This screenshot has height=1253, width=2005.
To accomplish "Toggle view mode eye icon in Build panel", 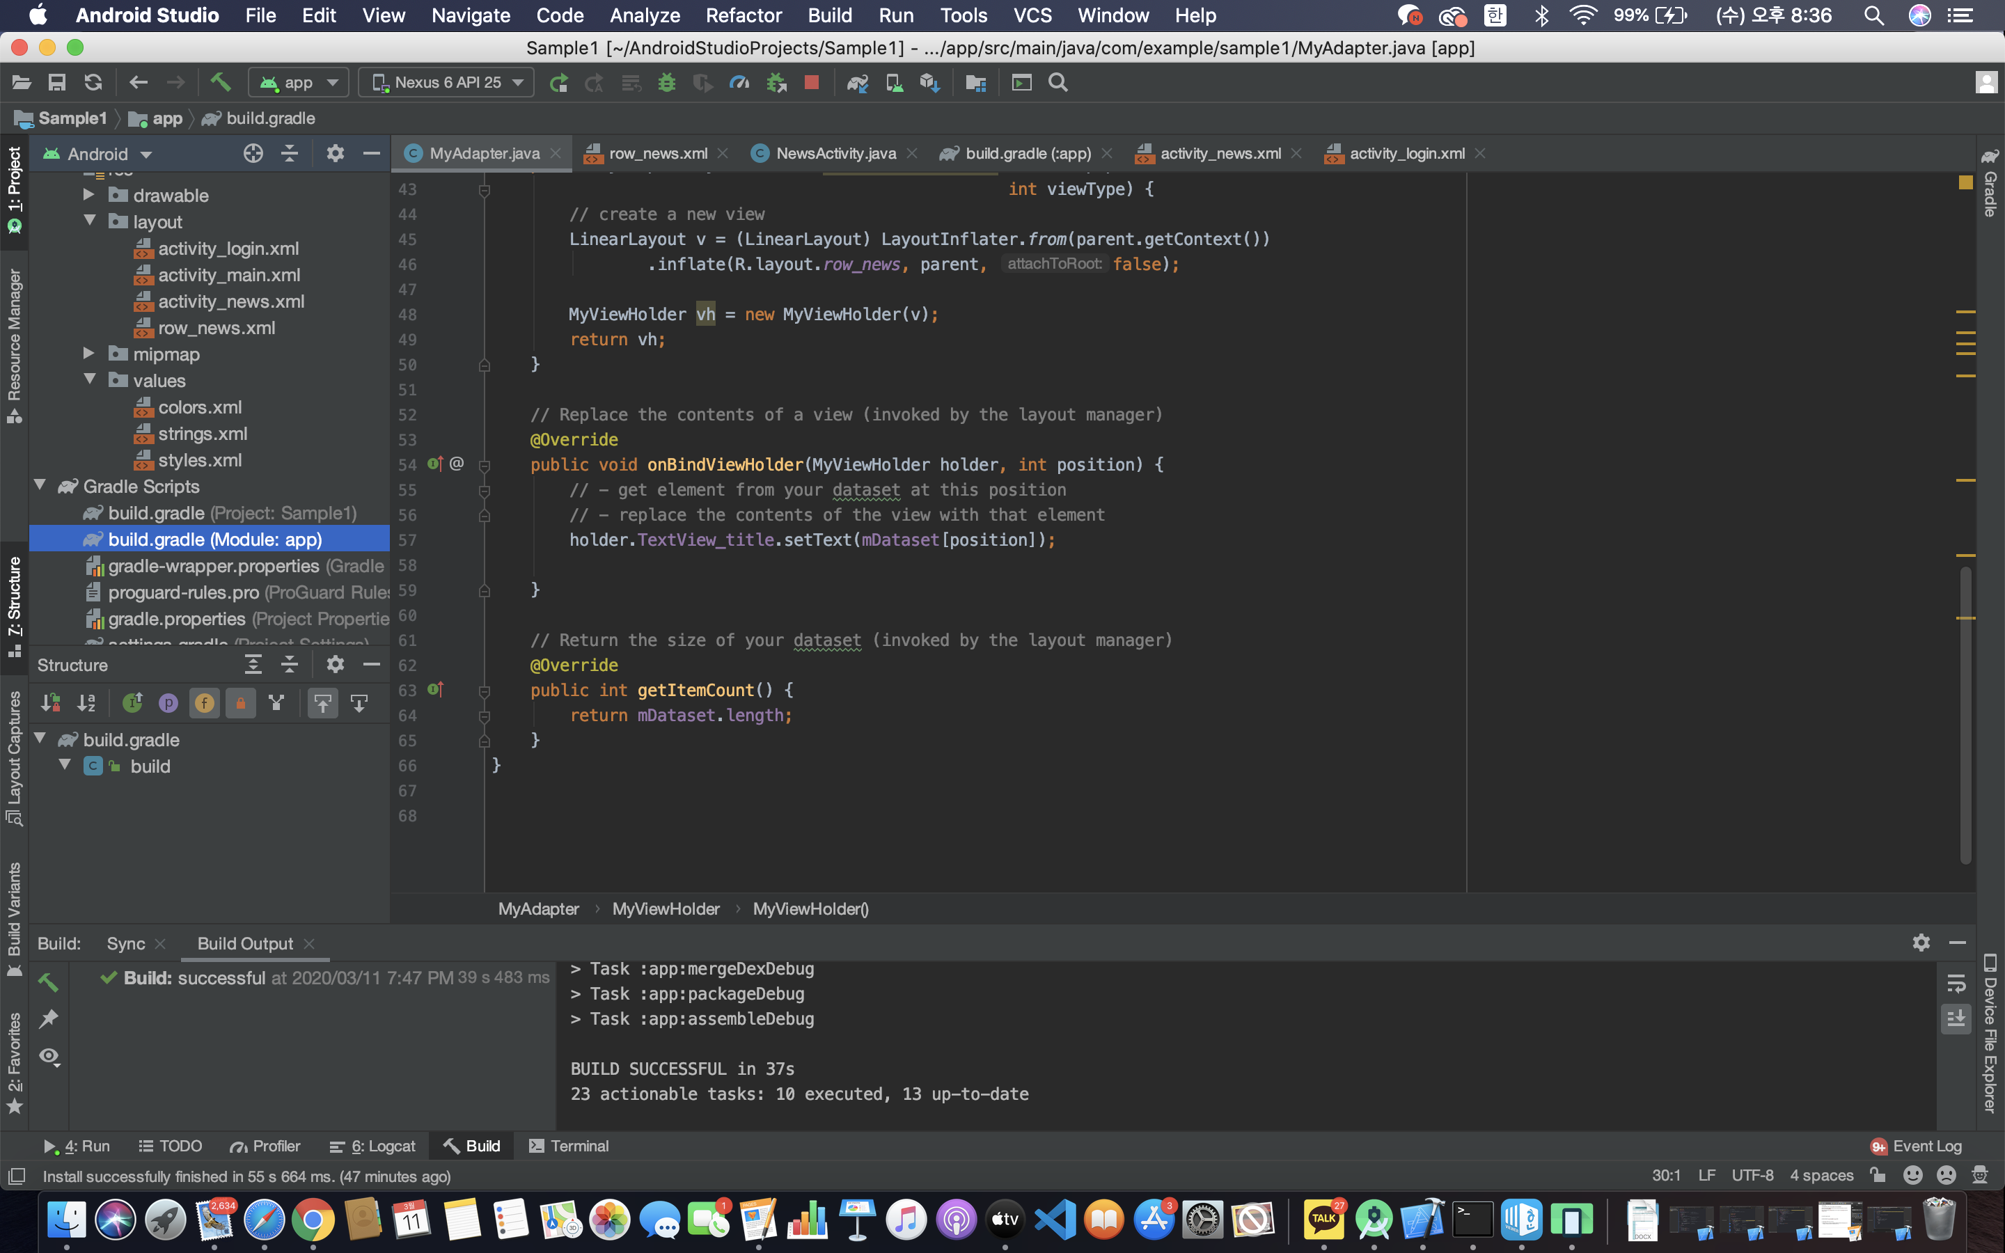I will point(49,1057).
